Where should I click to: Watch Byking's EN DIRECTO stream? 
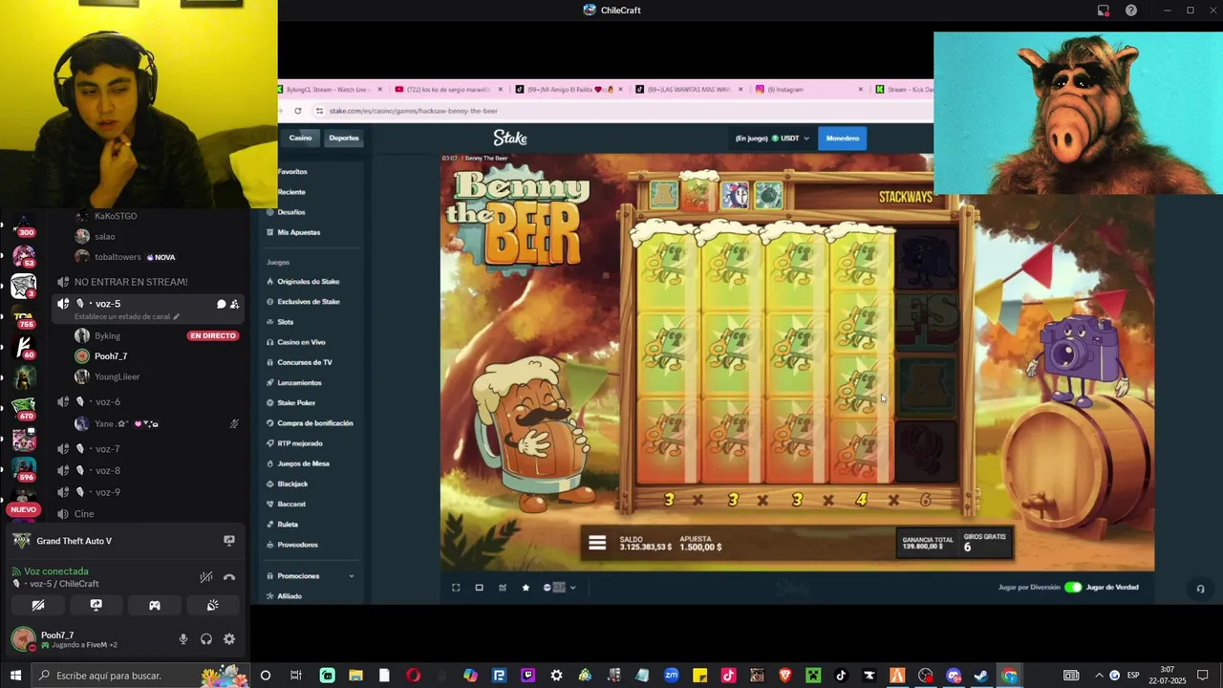(212, 336)
